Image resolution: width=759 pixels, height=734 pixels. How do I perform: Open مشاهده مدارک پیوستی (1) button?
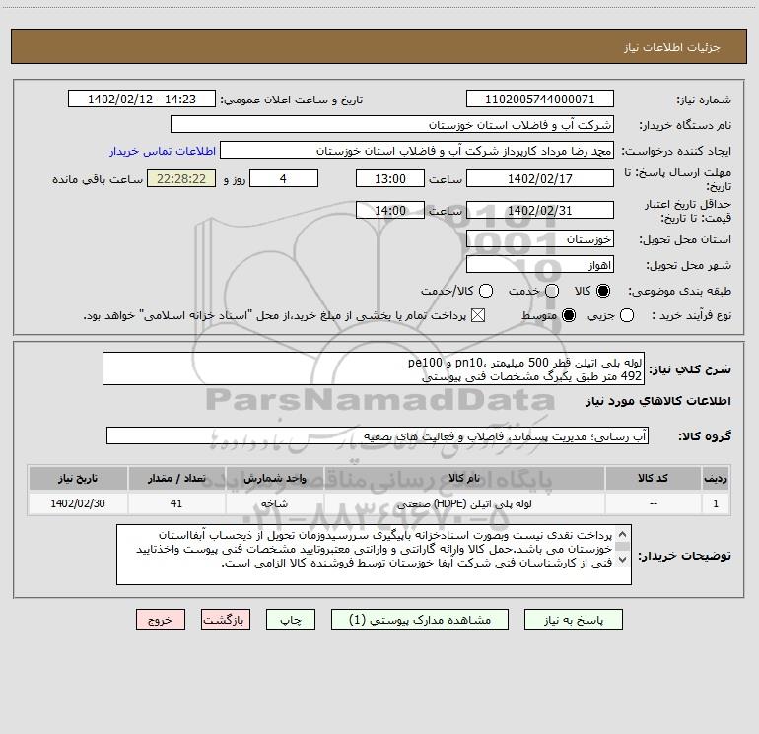(420, 620)
